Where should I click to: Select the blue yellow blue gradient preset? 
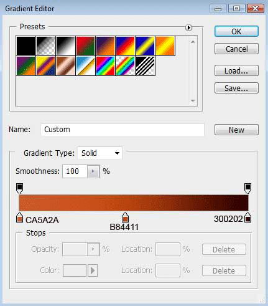click(145, 45)
